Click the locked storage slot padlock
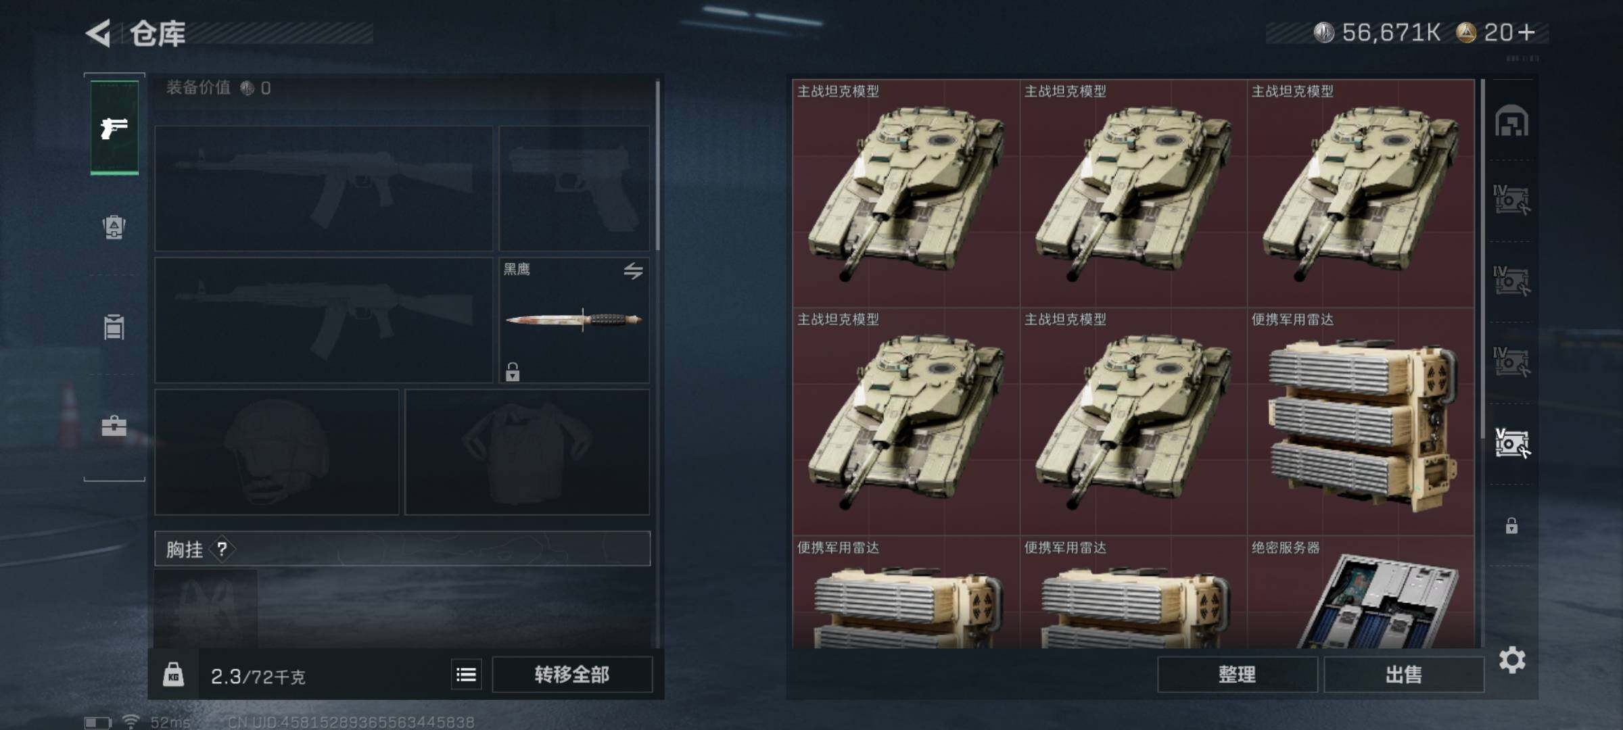Image resolution: width=1623 pixels, height=730 pixels. click(1511, 525)
